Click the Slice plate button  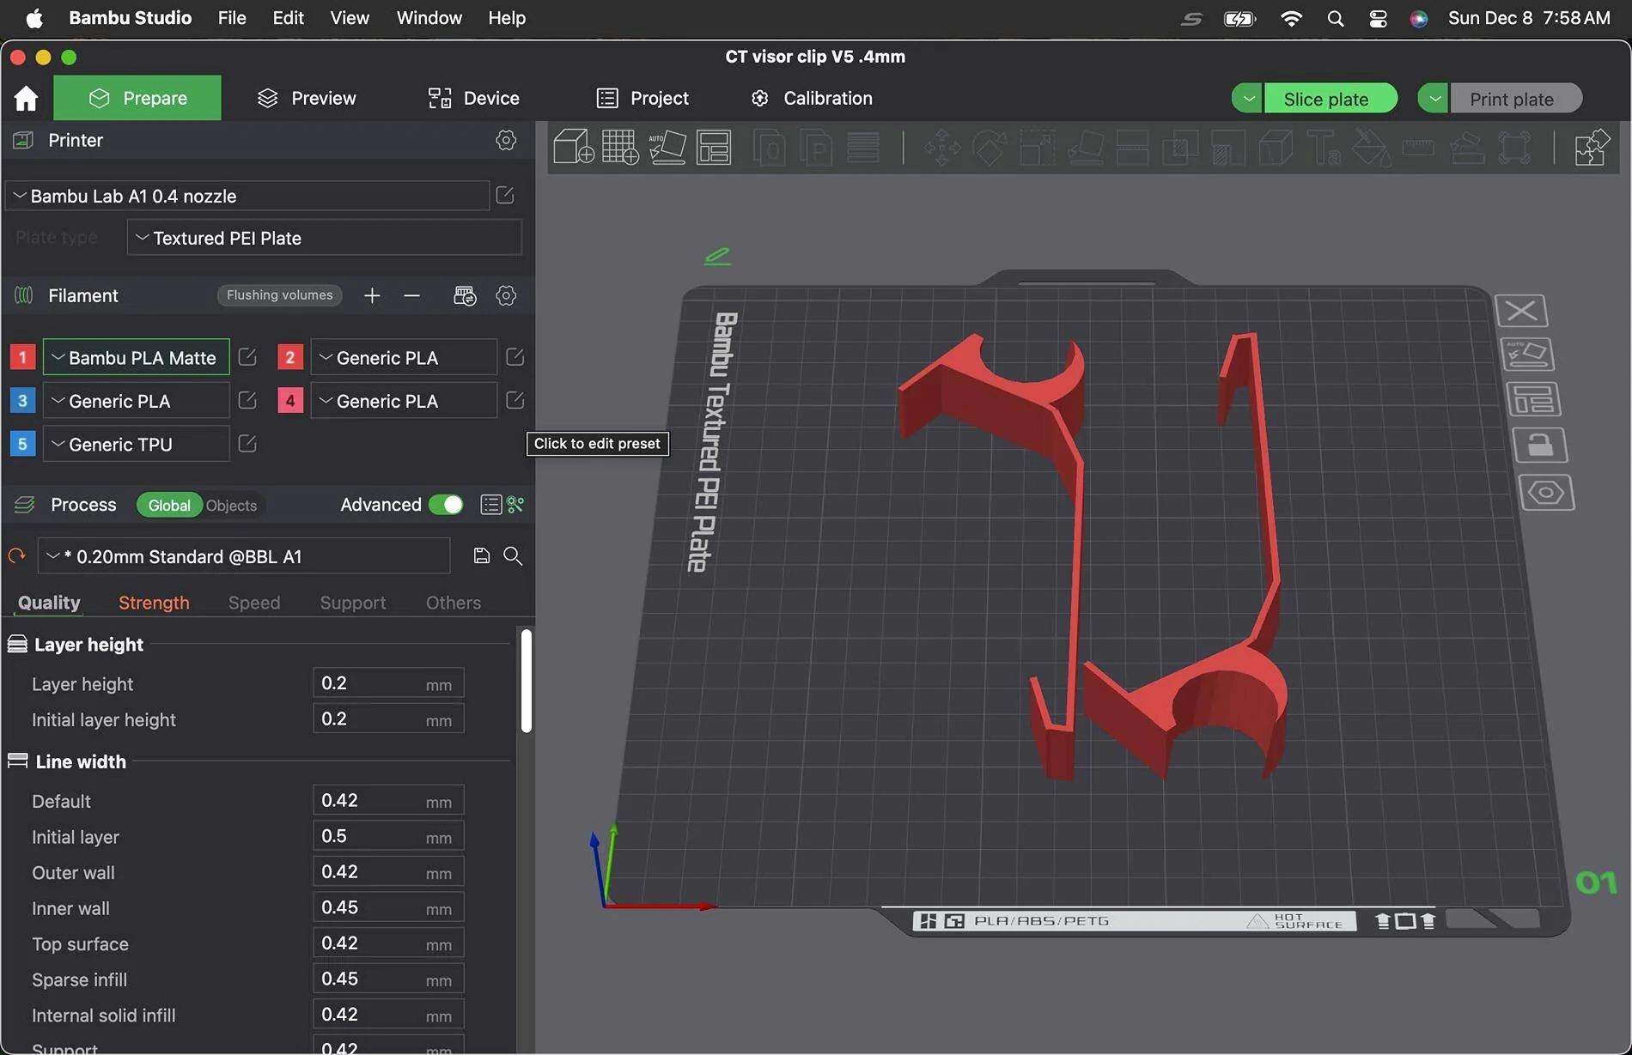coord(1331,99)
